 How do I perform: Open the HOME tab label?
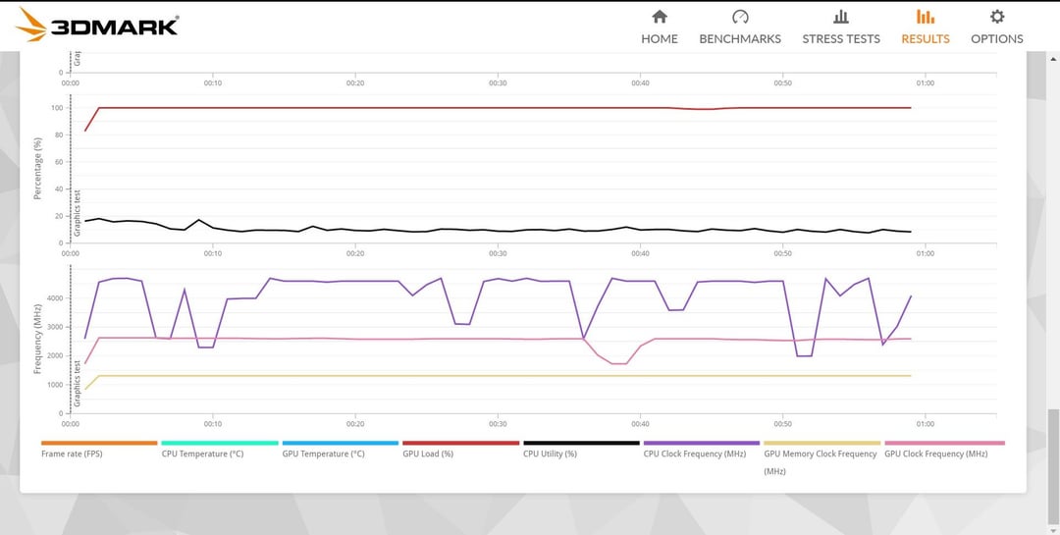pyautogui.click(x=660, y=38)
